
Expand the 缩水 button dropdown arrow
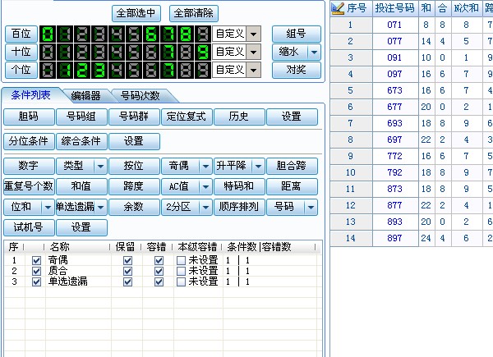314,53
